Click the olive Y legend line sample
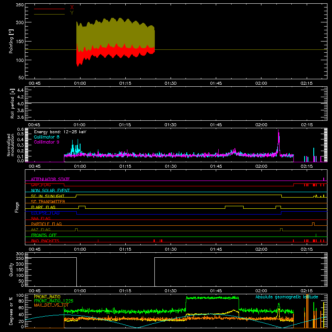Image resolution: width=332 pixels, height=332 pixels. (49, 14)
